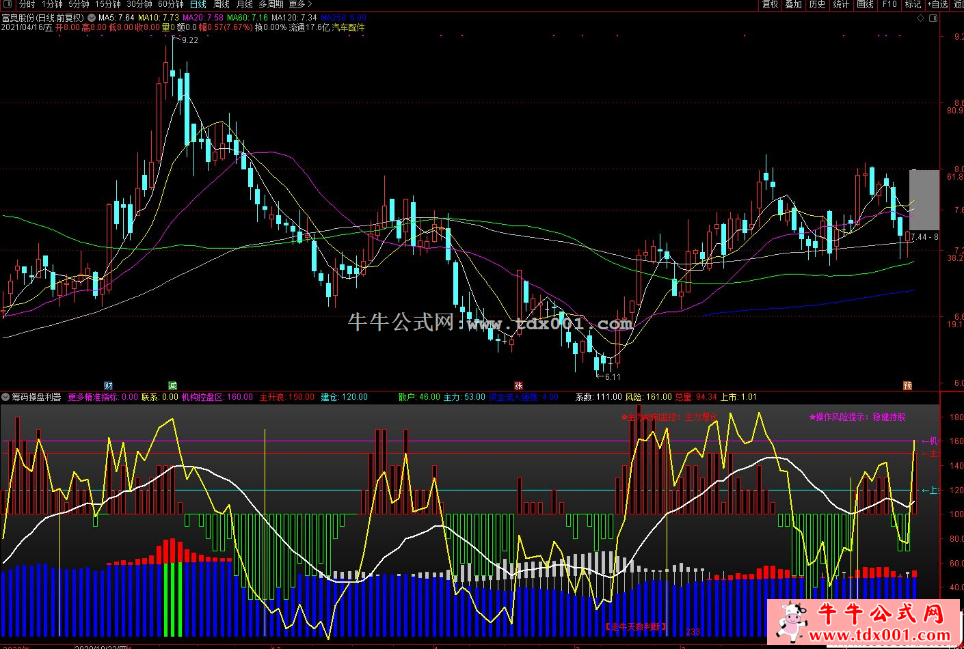Add stock via +自选 button
The width and height of the screenshot is (964, 649).
click(x=938, y=4)
